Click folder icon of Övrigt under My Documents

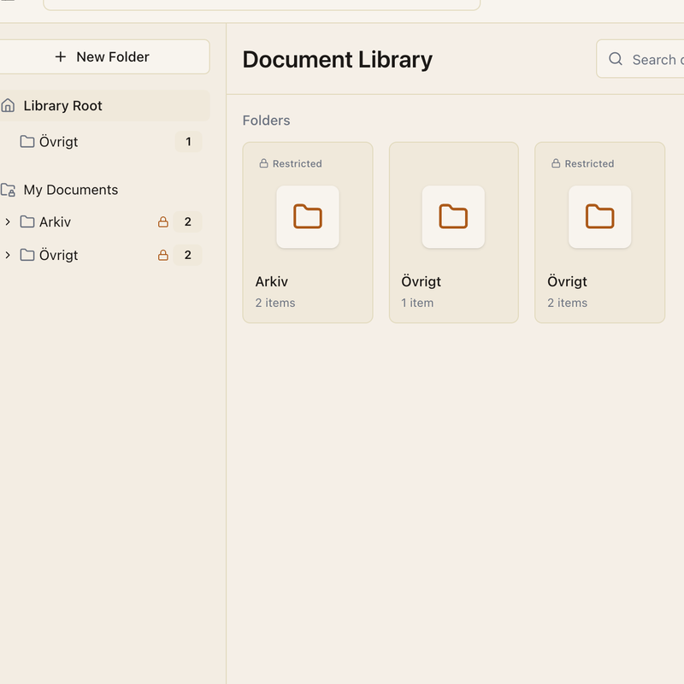pos(27,255)
